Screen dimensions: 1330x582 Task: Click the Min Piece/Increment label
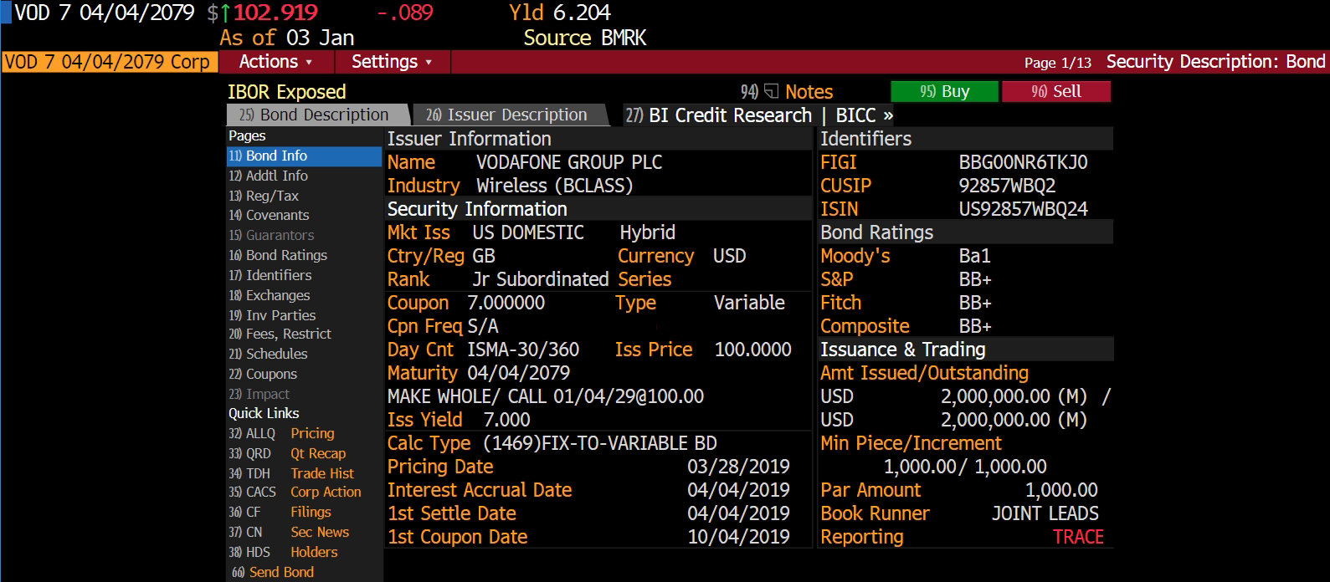pyautogui.click(x=911, y=443)
